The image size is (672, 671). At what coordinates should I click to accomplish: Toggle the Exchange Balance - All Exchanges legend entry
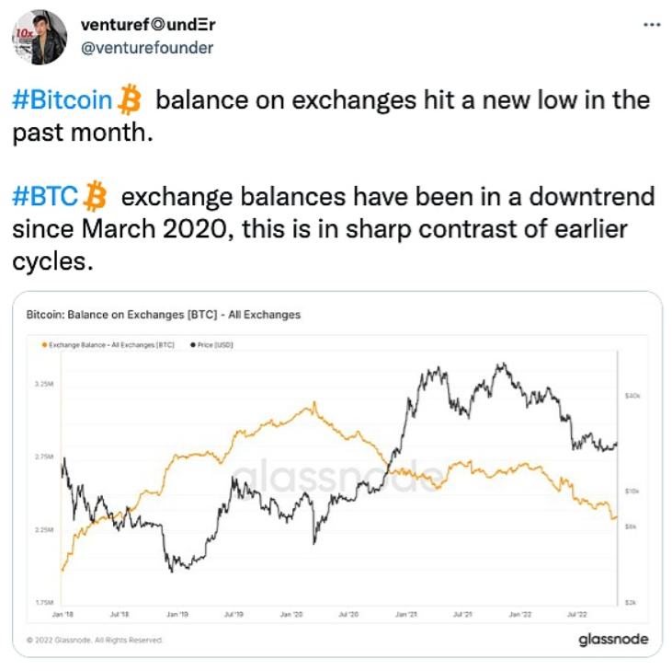tap(110, 344)
